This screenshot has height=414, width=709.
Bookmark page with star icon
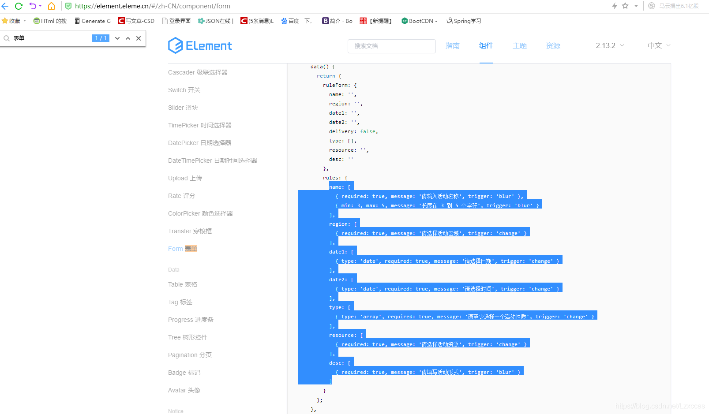(625, 6)
